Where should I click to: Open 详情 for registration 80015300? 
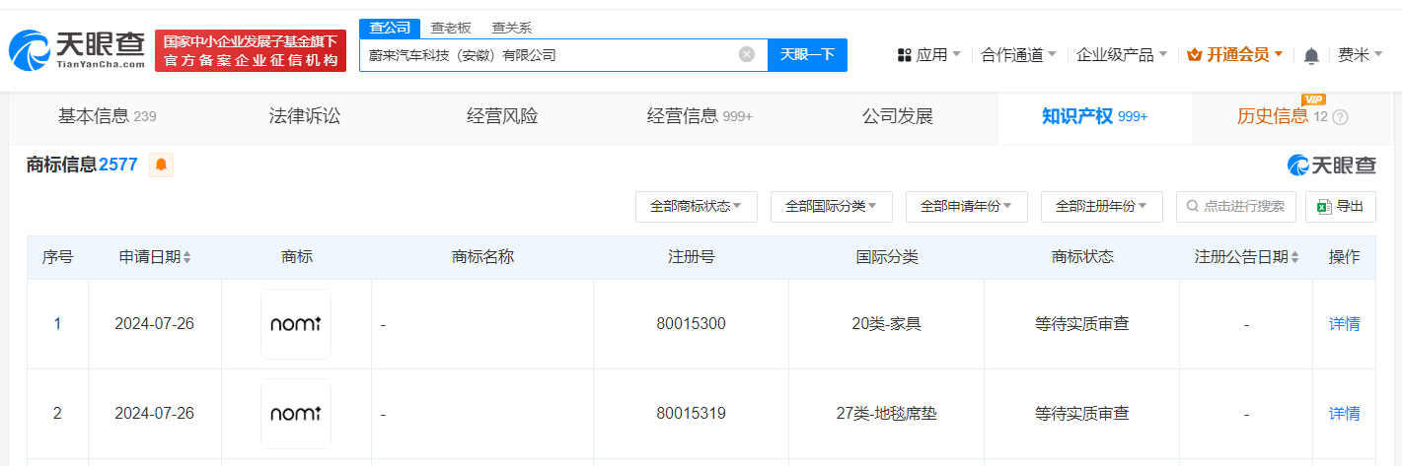coord(1344,324)
